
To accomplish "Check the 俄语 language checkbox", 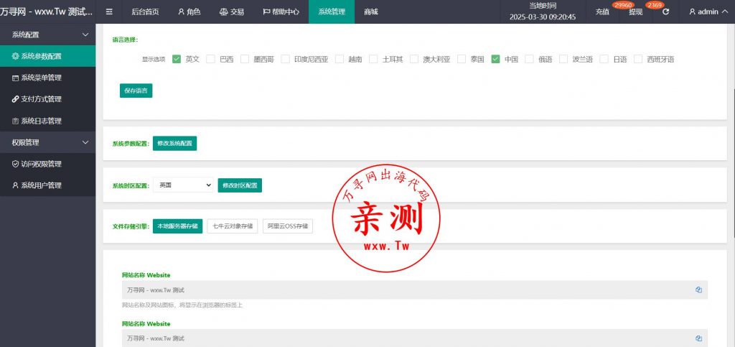I will coord(529,59).
